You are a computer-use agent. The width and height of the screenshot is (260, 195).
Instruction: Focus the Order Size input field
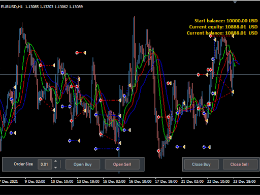point(45,164)
